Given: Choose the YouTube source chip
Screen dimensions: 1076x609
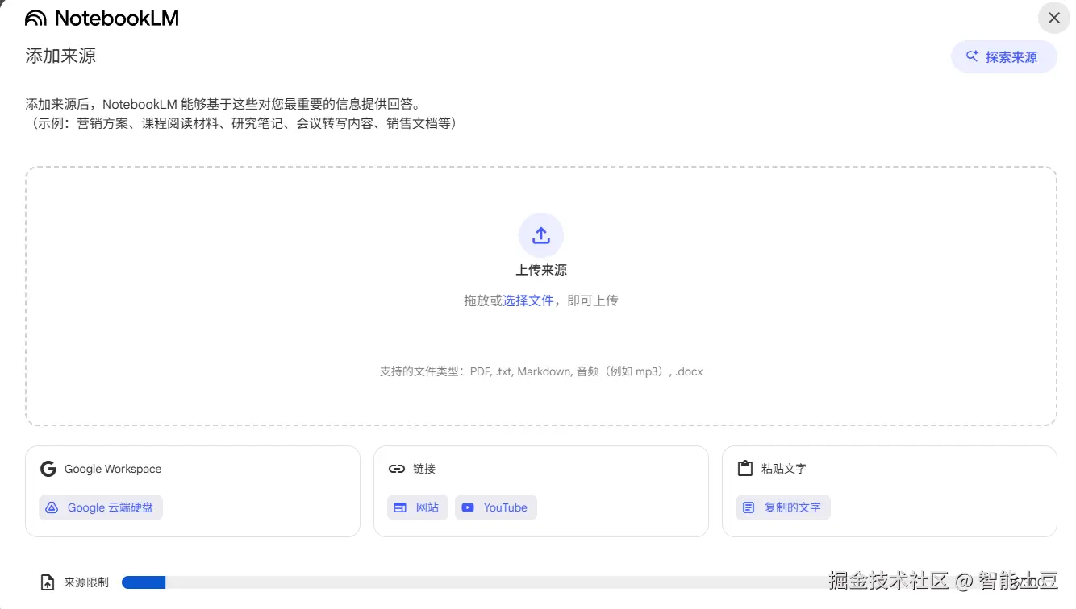Looking at the screenshot, I should pyautogui.click(x=496, y=507).
